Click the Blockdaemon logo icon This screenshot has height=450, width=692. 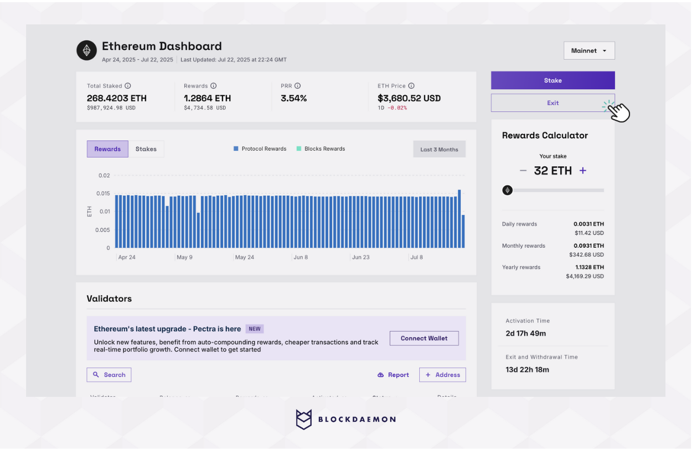pos(304,420)
